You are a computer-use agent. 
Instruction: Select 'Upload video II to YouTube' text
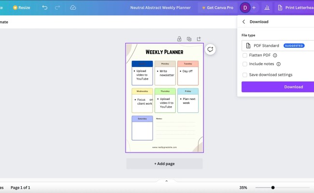pos(165,103)
